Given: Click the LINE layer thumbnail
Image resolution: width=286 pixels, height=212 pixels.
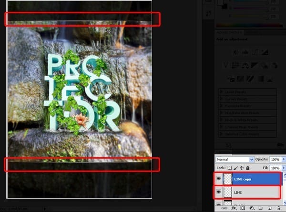Looking at the screenshot, I should click(x=228, y=192).
